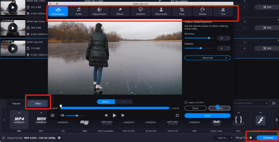Play winter day.mov thumbnail
279x142 pixels.
(x=13, y=48)
